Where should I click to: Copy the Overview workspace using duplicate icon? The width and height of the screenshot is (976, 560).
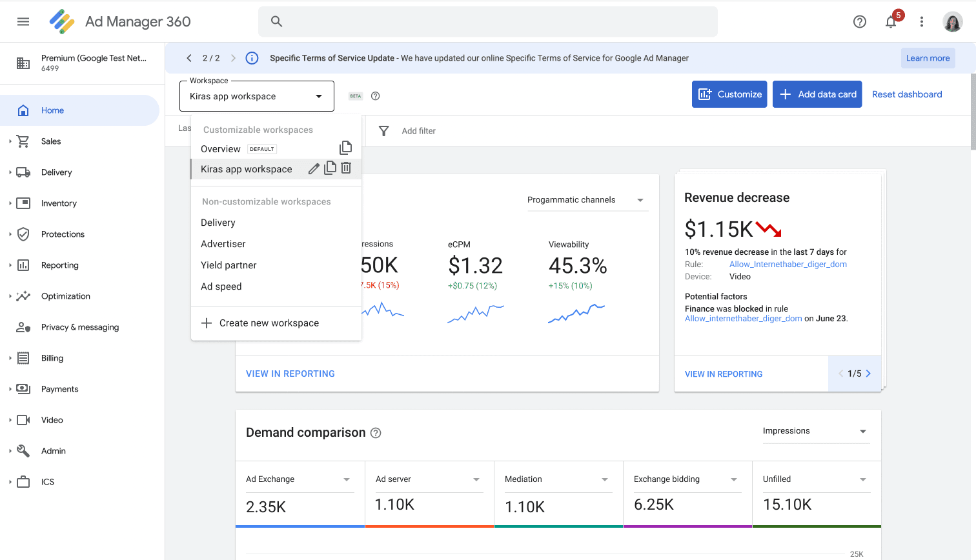point(346,148)
